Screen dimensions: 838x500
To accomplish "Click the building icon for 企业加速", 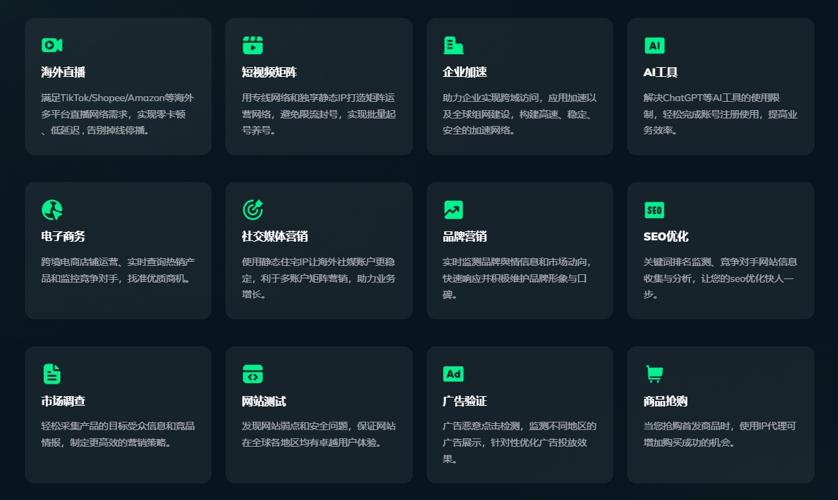I will click(453, 45).
